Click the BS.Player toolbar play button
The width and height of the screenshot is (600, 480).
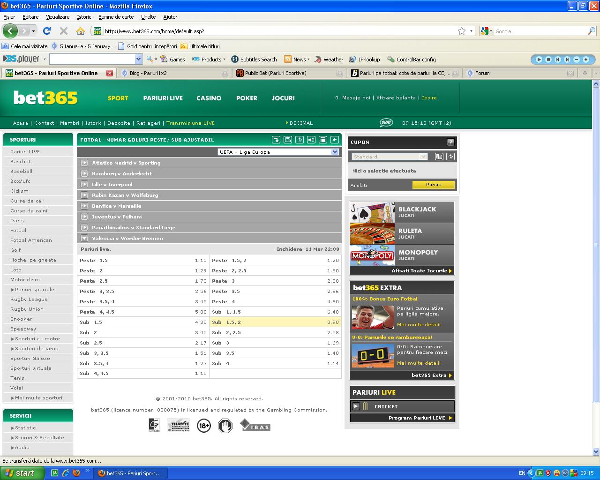[x=539, y=60]
